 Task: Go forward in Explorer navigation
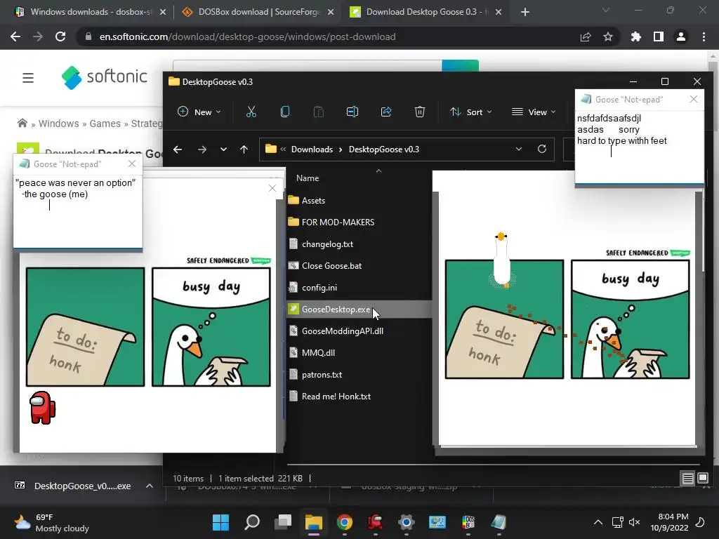pos(202,149)
